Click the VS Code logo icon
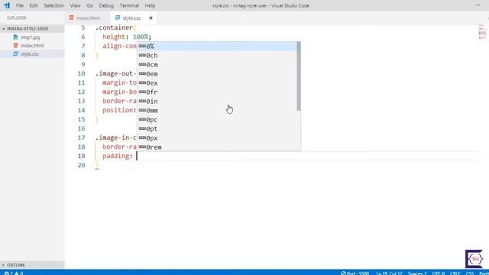 click(7, 5)
